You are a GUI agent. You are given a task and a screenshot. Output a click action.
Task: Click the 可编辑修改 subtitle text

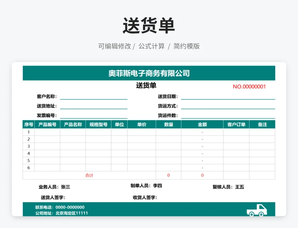(x=115, y=46)
